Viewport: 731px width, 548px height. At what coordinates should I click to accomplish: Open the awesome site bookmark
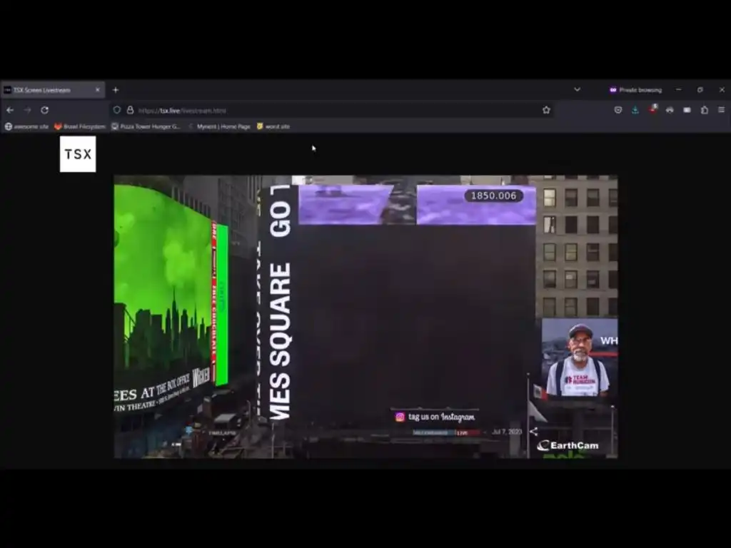pyautogui.click(x=26, y=126)
